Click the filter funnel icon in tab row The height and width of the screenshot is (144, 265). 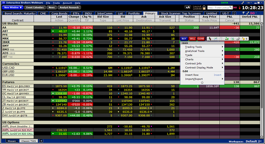[243, 13]
